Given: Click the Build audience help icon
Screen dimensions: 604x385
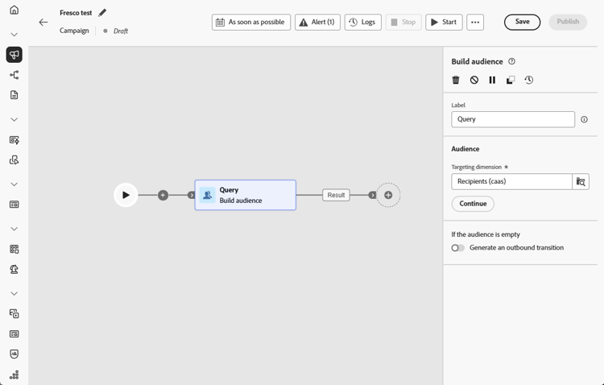Looking at the screenshot, I should tap(511, 61).
